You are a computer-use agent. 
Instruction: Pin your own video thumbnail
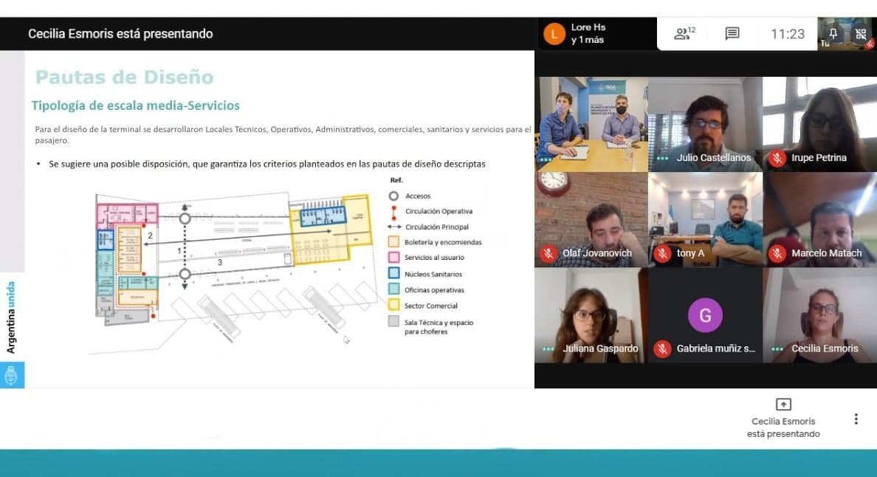pos(833,33)
